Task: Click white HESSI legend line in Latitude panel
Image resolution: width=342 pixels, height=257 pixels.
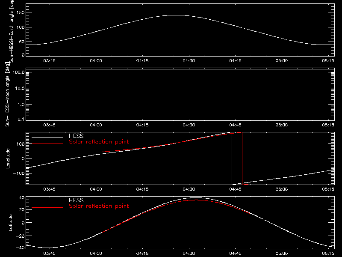Action: (x=47, y=202)
